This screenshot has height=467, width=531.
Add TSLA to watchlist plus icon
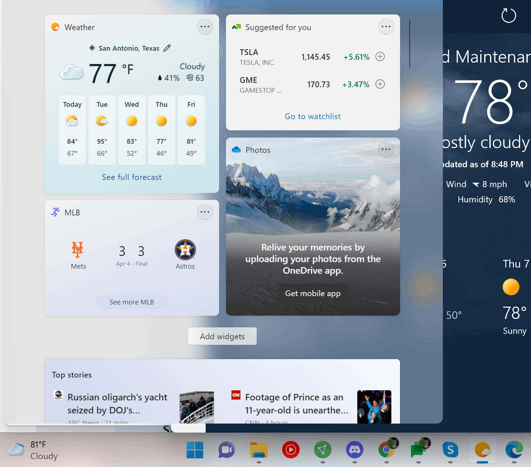coord(380,56)
